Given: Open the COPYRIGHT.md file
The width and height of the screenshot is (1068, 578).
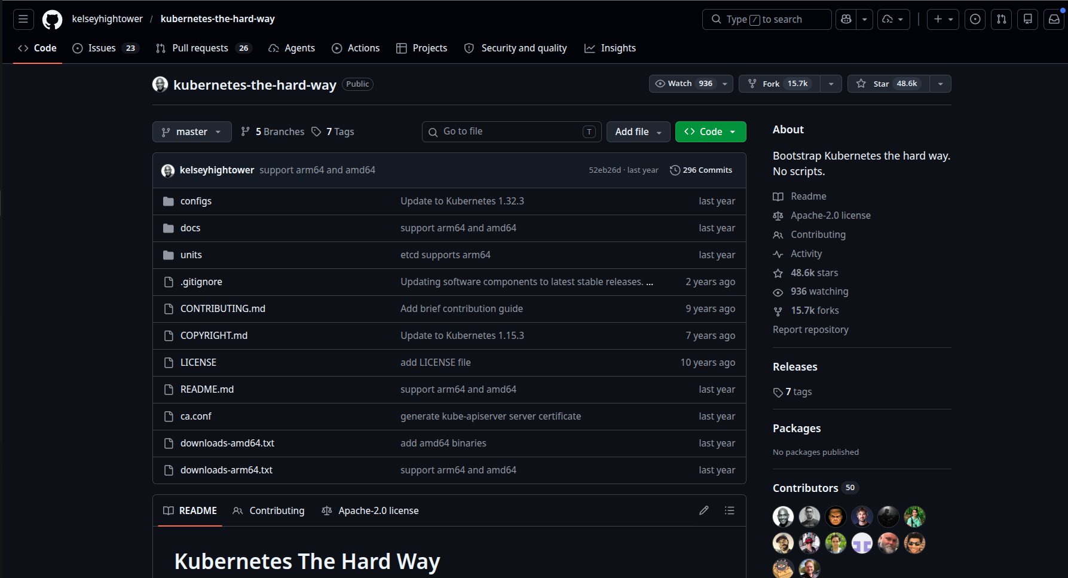Looking at the screenshot, I should point(214,336).
